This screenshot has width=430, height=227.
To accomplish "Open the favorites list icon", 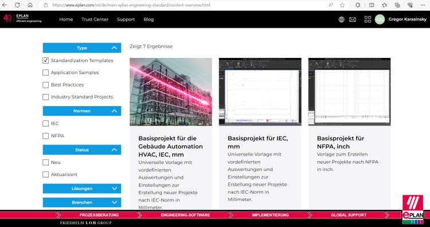I will pyautogui.click(x=385, y=5).
